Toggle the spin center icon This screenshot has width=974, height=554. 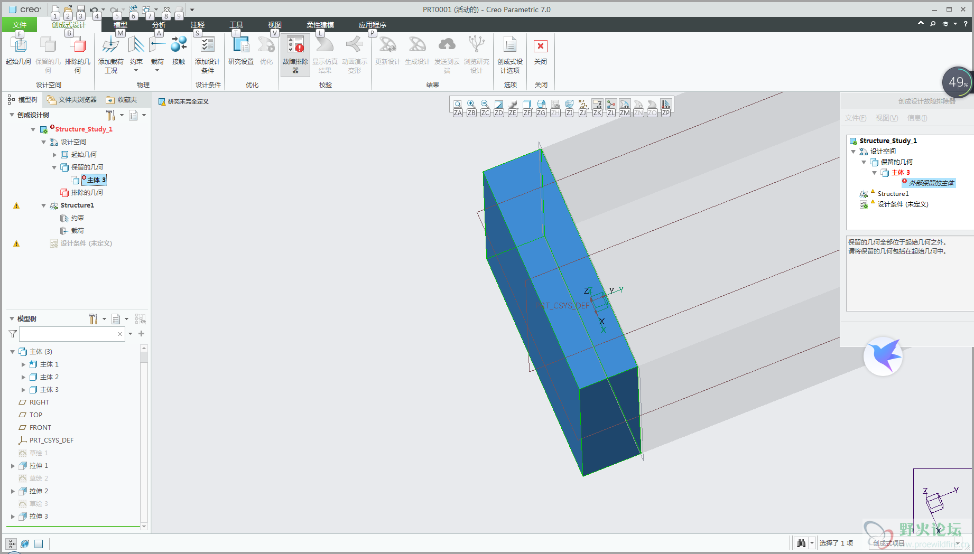611,105
